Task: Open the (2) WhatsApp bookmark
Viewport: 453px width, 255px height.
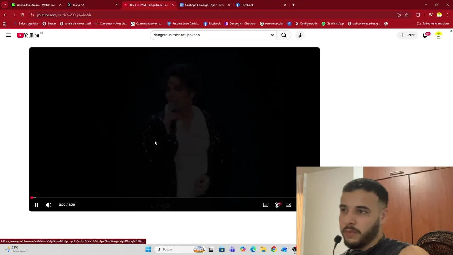Action: pos(333,24)
